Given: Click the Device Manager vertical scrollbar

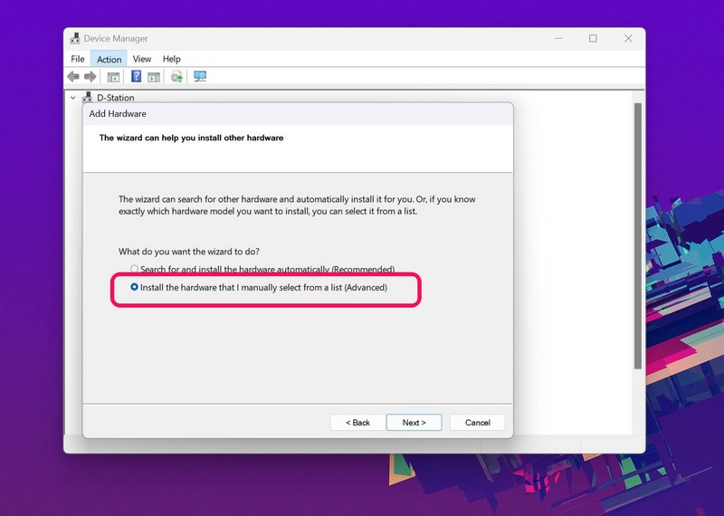Looking at the screenshot, I should click(638, 235).
